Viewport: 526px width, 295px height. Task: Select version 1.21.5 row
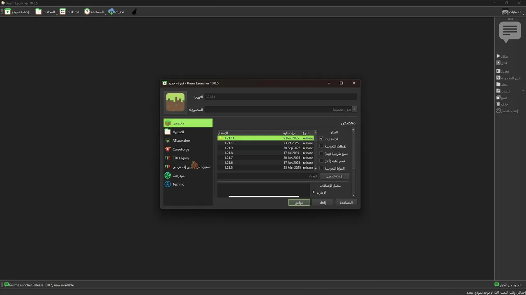265,168
